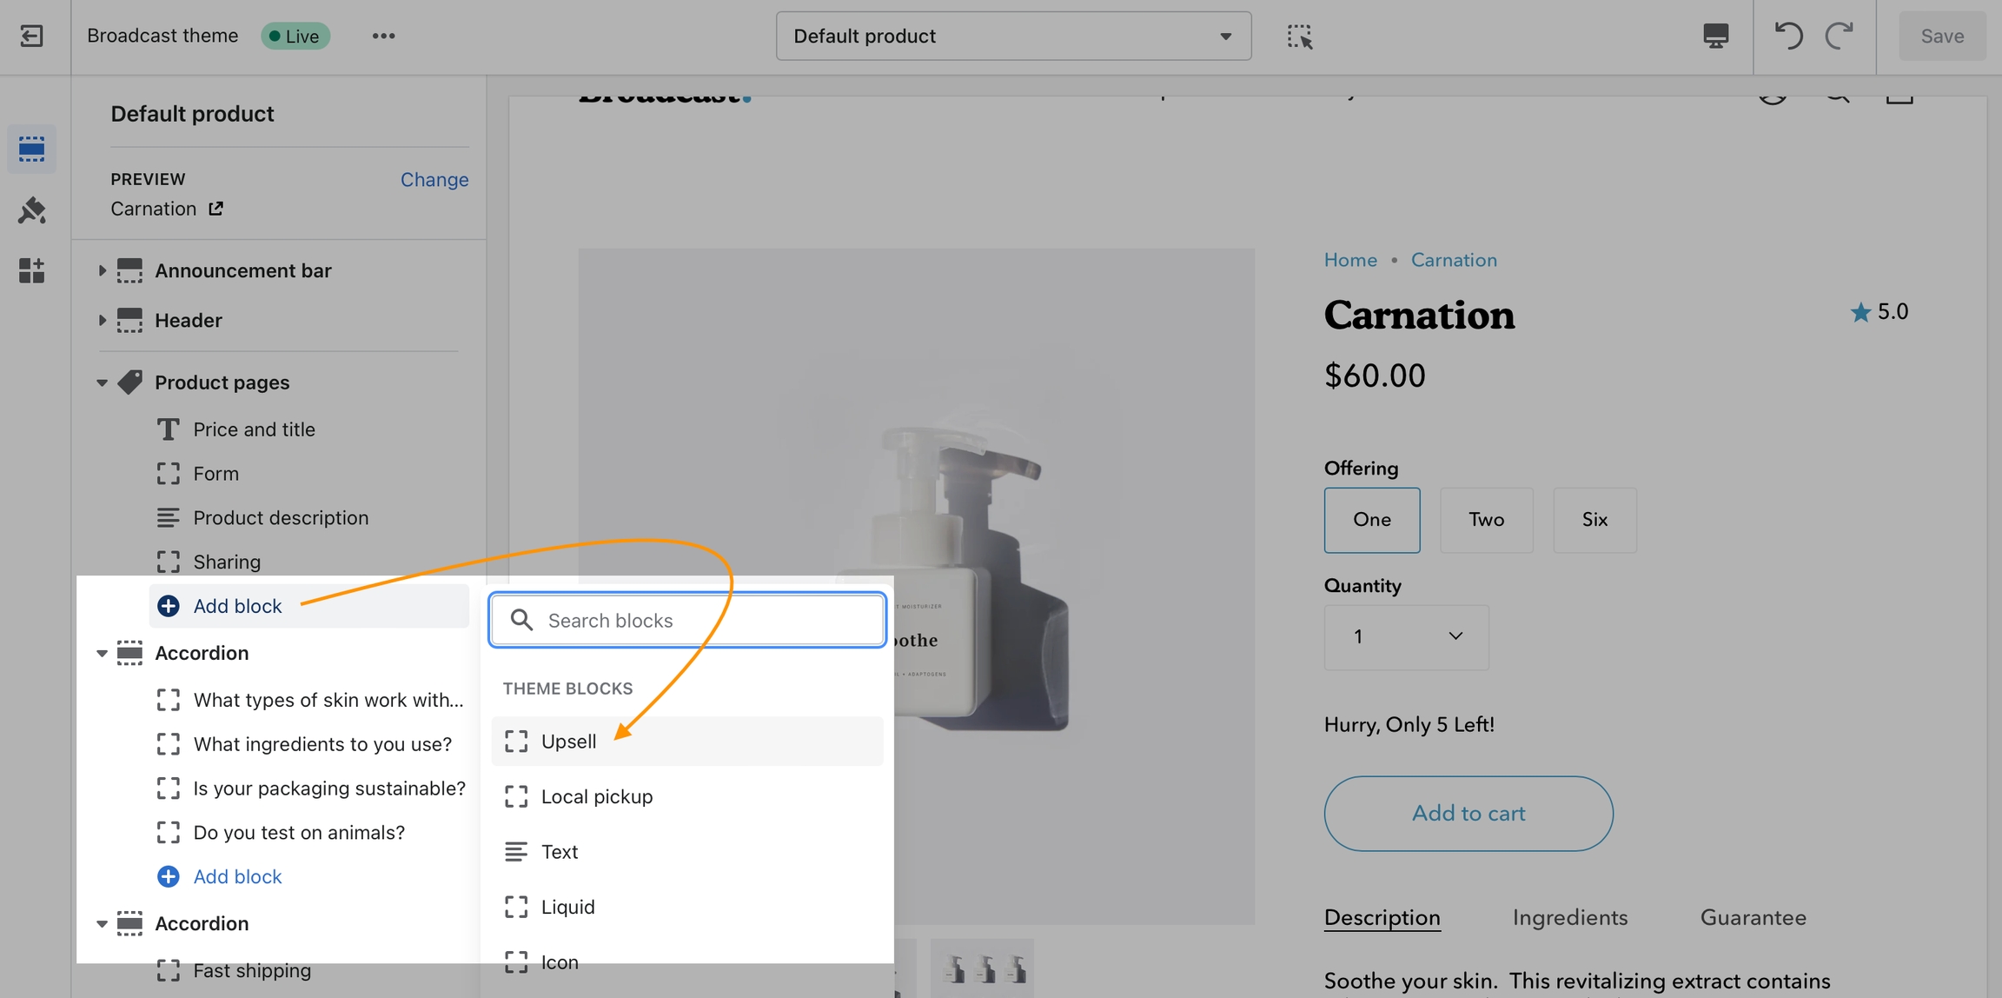Click the redo arrow icon

(1839, 36)
